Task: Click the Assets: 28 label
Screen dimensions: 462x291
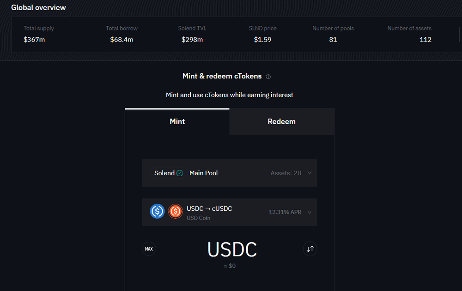Action: (x=286, y=173)
